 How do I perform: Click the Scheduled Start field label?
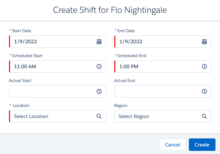[x=27, y=56]
